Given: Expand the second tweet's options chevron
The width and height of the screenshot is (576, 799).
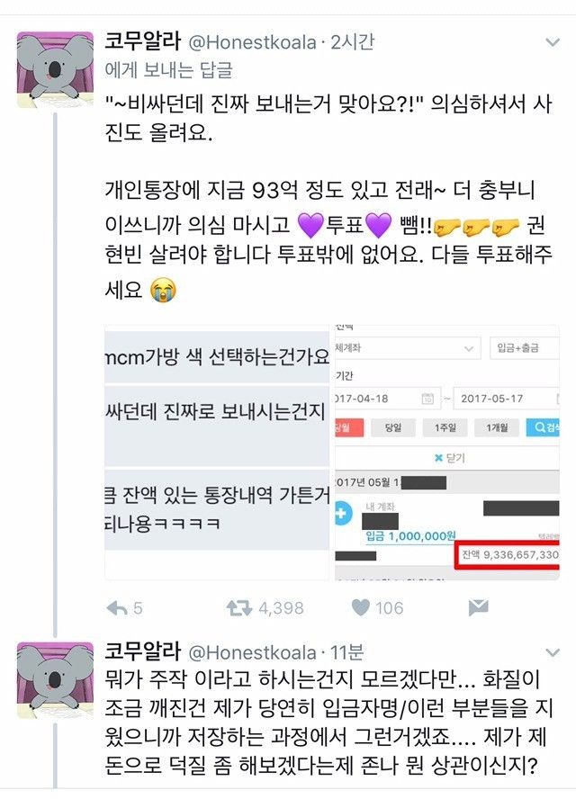Looking at the screenshot, I should pyautogui.click(x=553, y=652).
